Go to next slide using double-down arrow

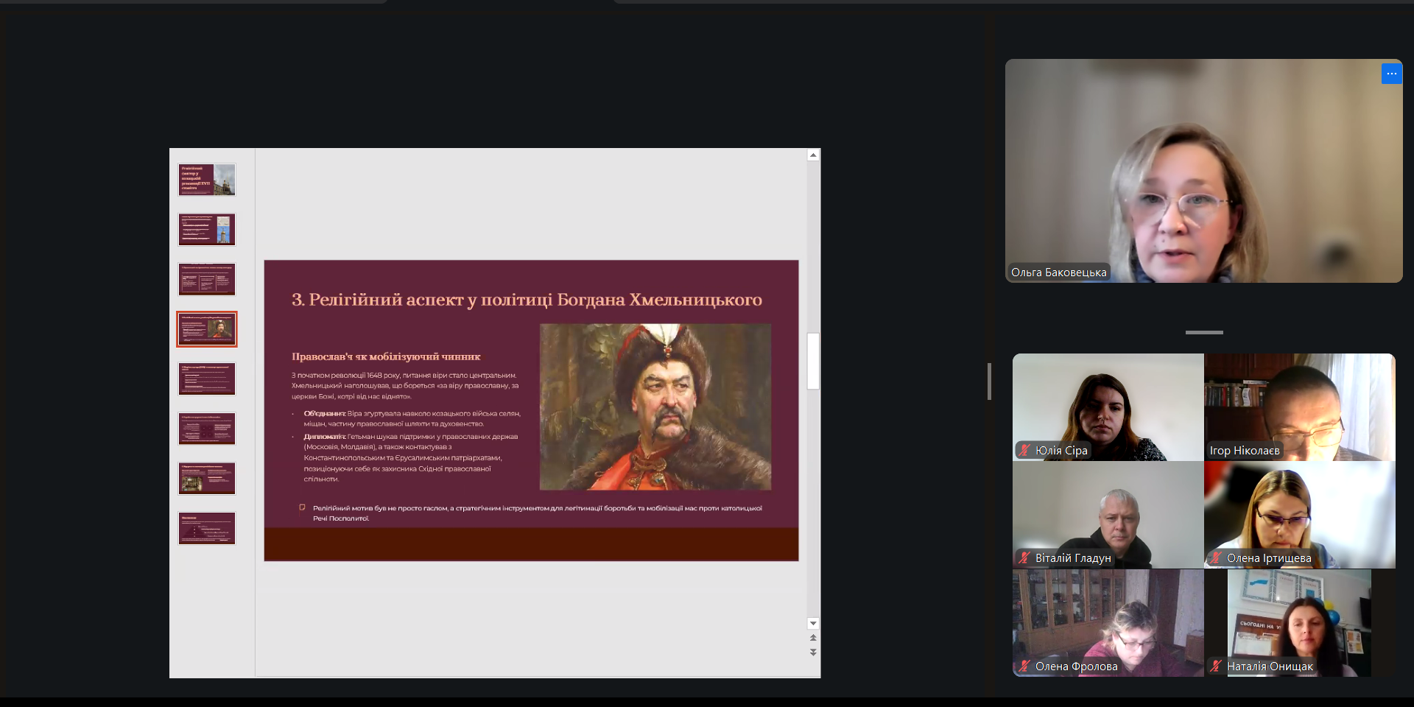click(813, 653)
